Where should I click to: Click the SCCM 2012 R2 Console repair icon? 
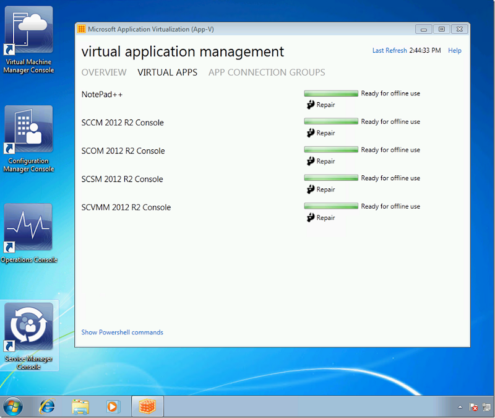point(311,133)
